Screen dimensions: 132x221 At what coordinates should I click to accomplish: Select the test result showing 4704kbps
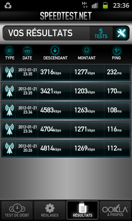tap(66, 129)
